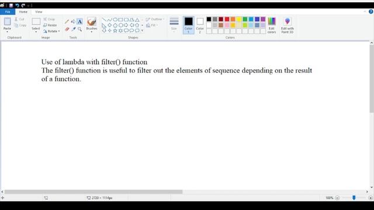Click the zoom in plus button
374x210 pixels.
pyautogui.click(x=370, y=198)
